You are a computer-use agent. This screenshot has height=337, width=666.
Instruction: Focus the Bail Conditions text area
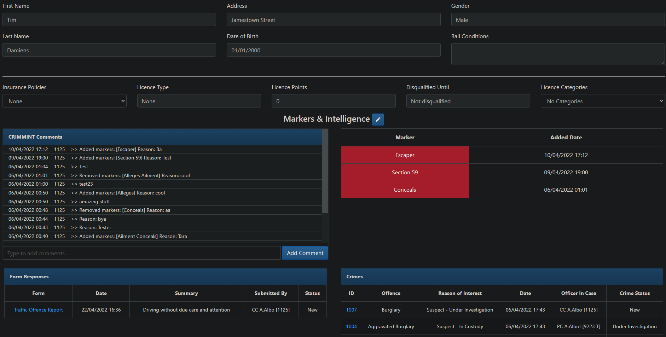(x=557, y=54)
